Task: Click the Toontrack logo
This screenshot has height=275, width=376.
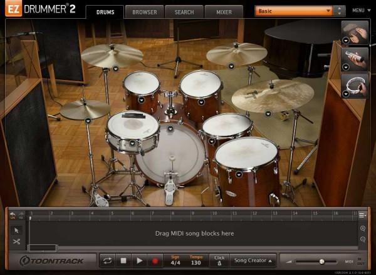Action: pyautogui.click(x=51, y=261)
